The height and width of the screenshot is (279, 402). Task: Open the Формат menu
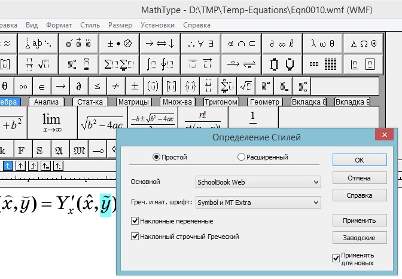[x=59, y=25]
